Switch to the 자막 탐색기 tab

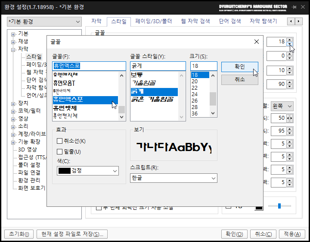pyautogui.click(x=263, y=21)
